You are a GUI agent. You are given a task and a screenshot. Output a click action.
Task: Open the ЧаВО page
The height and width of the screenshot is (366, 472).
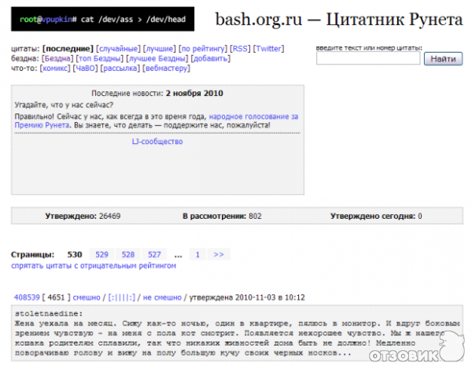pyautogui.click(x=85, y=69)
